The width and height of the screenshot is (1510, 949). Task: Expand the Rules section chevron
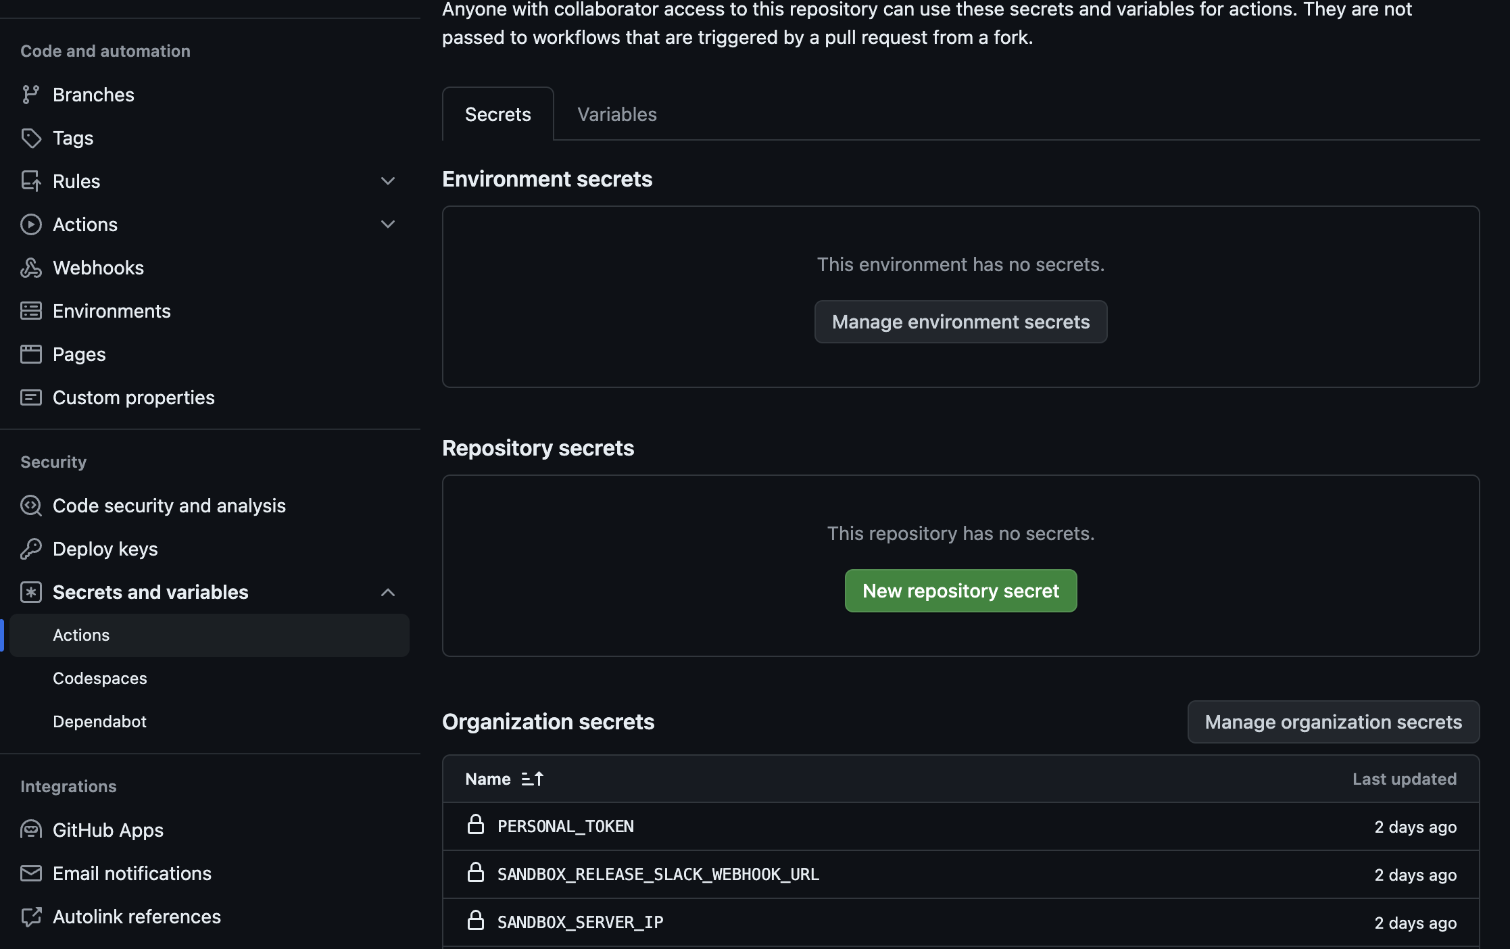tap(388, 181)
